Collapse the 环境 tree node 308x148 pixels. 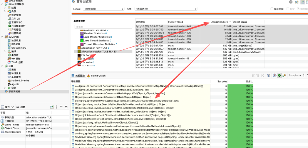(x=2, y=66)
